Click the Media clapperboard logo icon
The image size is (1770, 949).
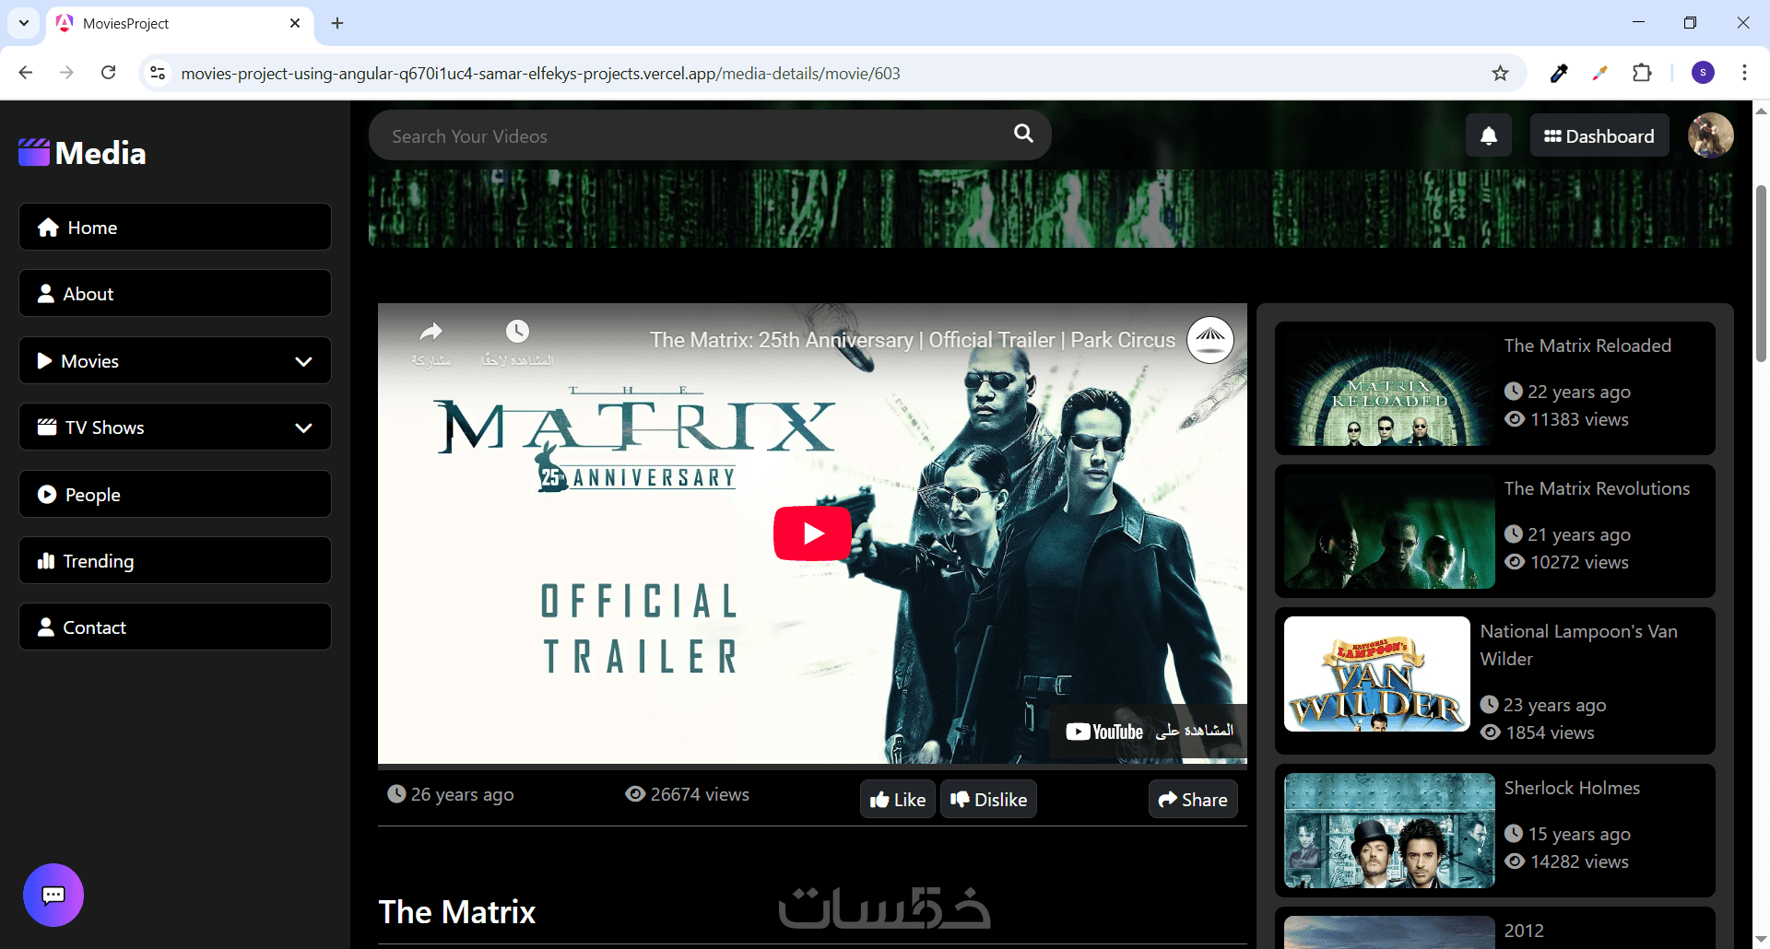[34, 152]
